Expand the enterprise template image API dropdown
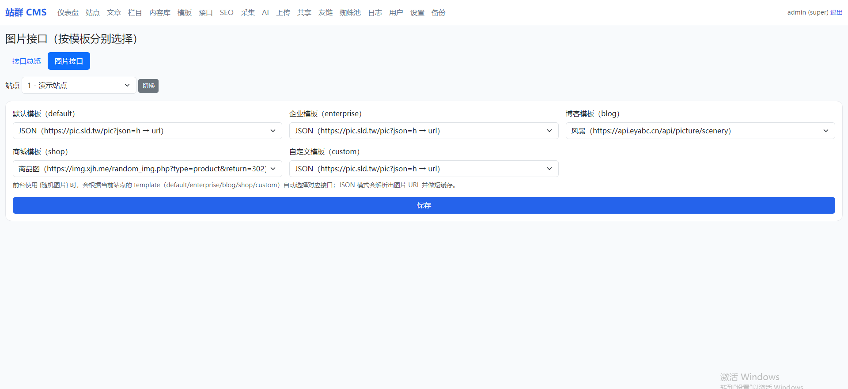The height and width of the screenshot is (389, 848). [424, 131]
